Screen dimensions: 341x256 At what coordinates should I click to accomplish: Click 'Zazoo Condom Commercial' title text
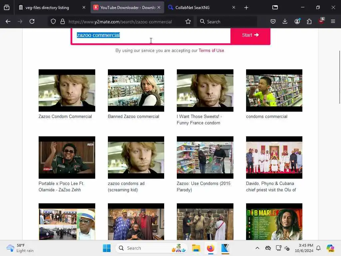(x=65, y=116)
